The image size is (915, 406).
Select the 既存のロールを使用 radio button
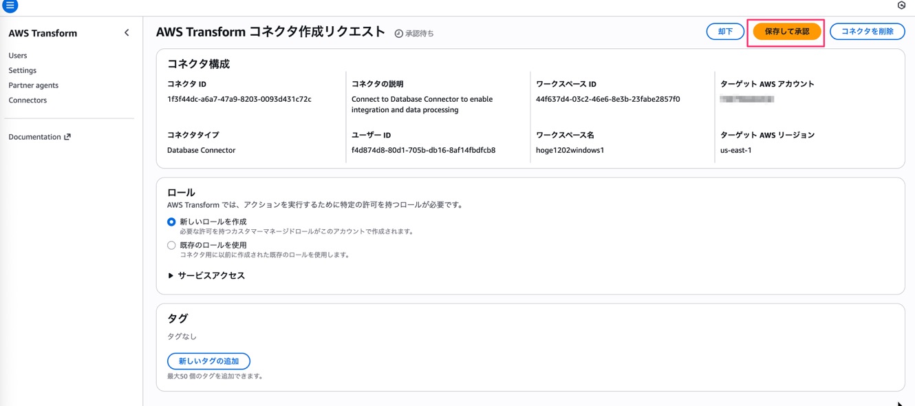tap(171, 246)
